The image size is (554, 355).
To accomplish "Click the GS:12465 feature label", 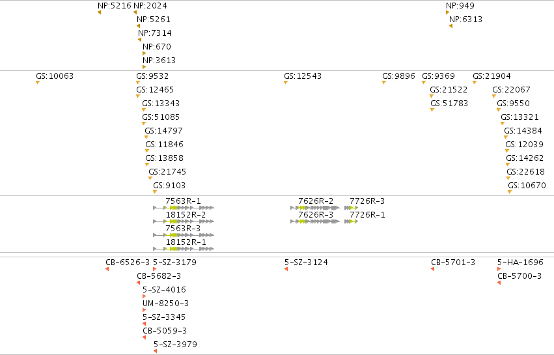I will [x=155, y=90].
